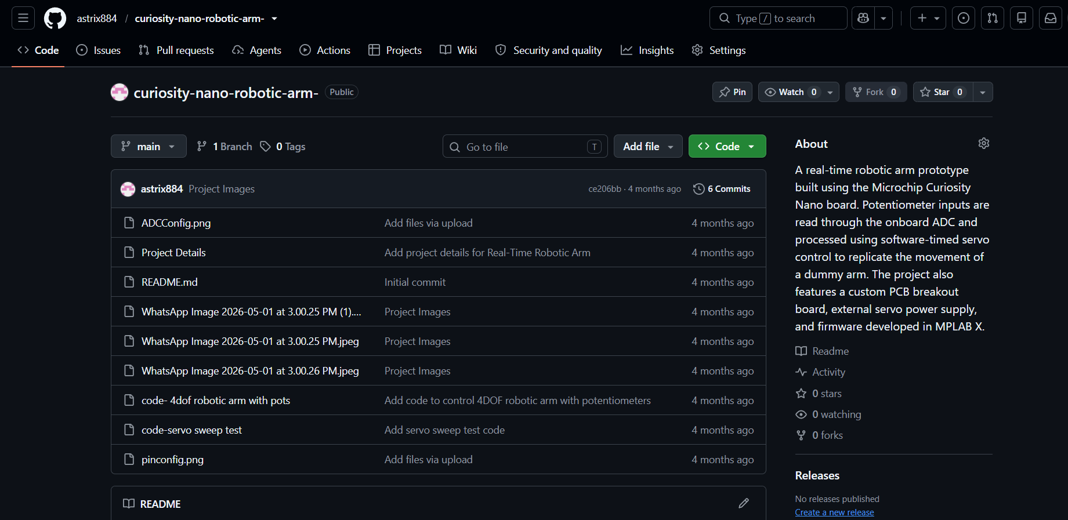Image resolution: width=1068 pixels, height=520 pixels.
Task: View the 6 Commits history
Action: [x=722, y=189]
